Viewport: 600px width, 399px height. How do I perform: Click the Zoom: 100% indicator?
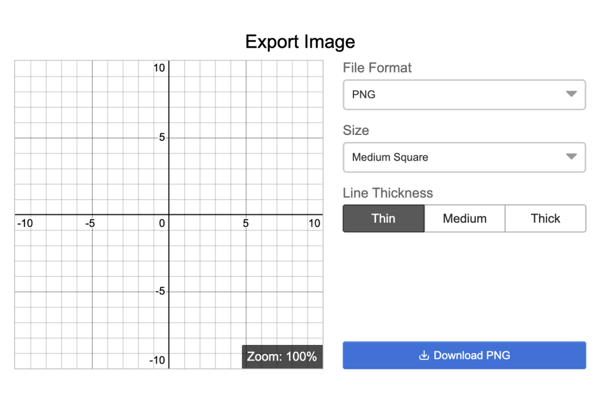[x=282, y=357]
